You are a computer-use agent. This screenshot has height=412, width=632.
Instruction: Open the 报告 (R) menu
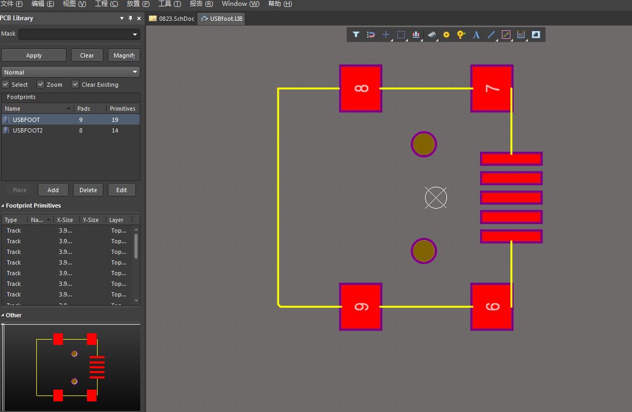click(201, 4)
